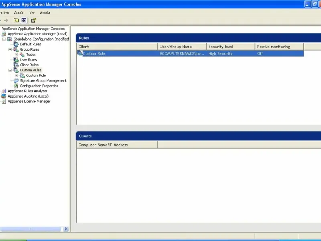Select User Rules in the tree
This screenshot has width=321, height=241.
coord(28,60)
